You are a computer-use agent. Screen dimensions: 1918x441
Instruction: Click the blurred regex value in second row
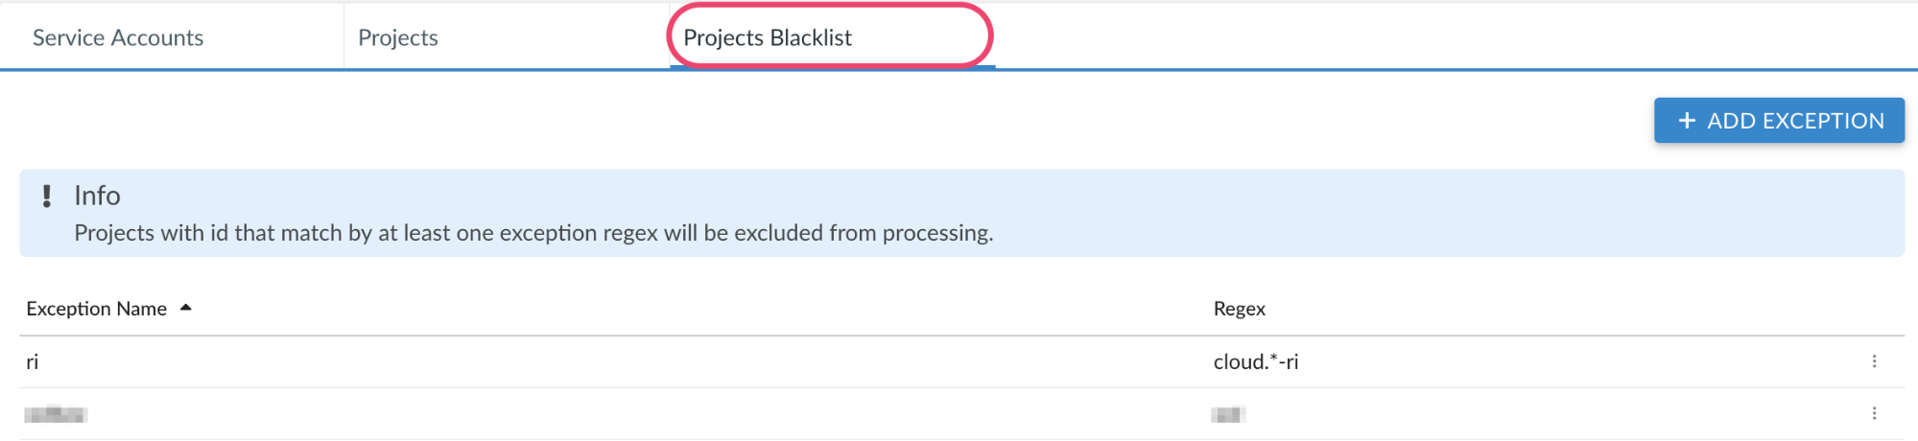[1228, 414]
